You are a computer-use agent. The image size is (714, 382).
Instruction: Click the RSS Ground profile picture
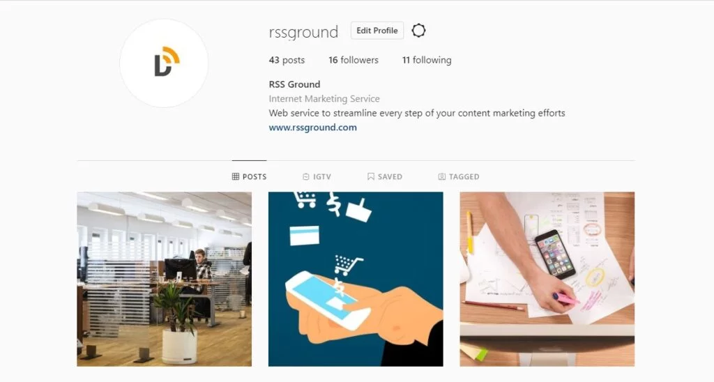(x=164, y=63)
